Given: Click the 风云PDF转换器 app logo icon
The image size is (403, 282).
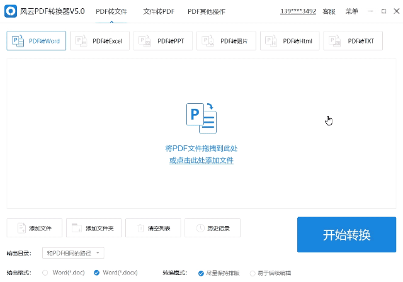Looking at the screenshot, I should (12, 11).
